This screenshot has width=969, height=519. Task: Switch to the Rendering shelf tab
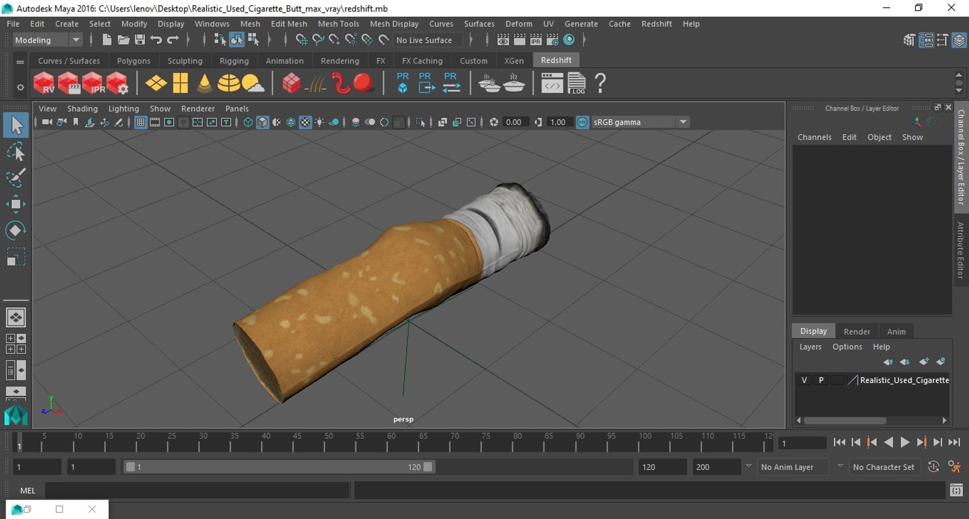point(340,61)
